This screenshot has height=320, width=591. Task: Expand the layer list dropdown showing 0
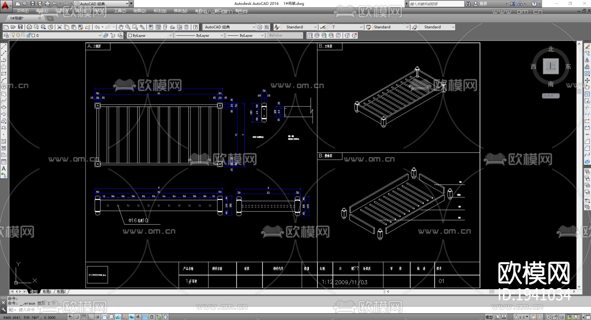(x=100, y=35)
